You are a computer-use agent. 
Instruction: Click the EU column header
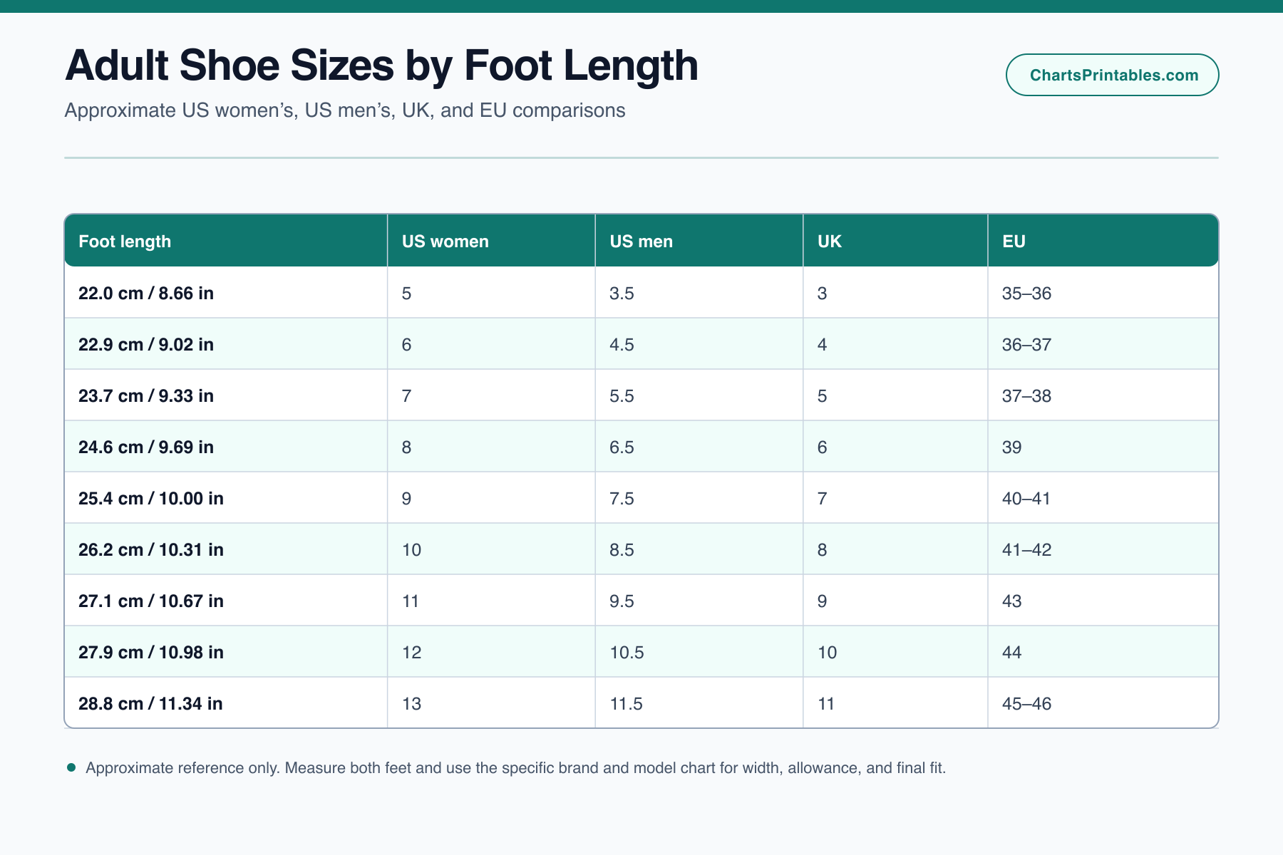[1103, 241]
